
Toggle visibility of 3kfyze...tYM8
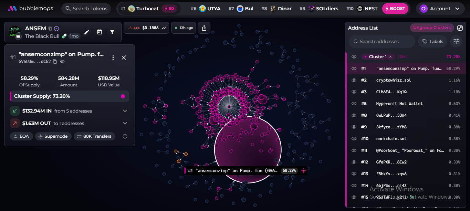(354, 127)
